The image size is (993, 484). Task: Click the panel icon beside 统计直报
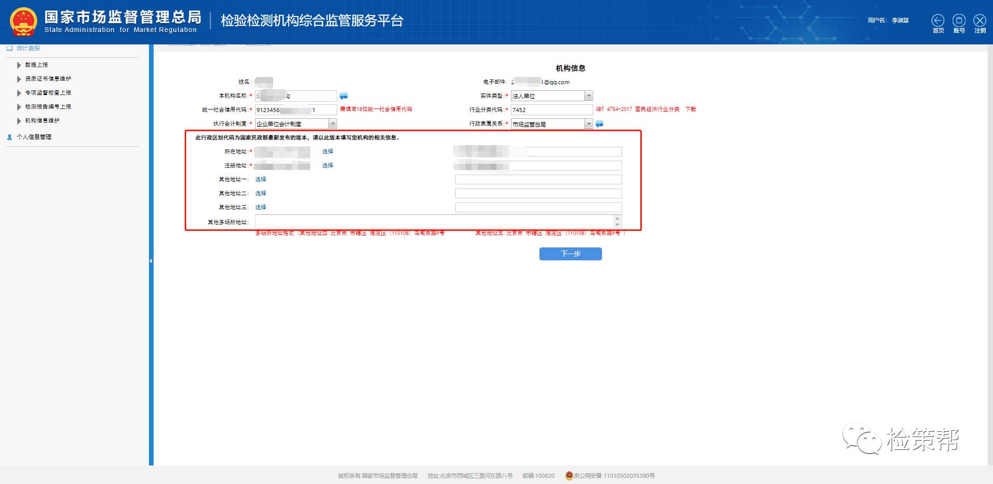(x=9, y=48)
